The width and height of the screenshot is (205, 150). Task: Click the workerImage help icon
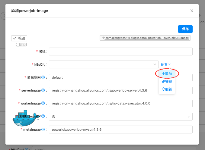pyautogui.click(x=43, y=103)
